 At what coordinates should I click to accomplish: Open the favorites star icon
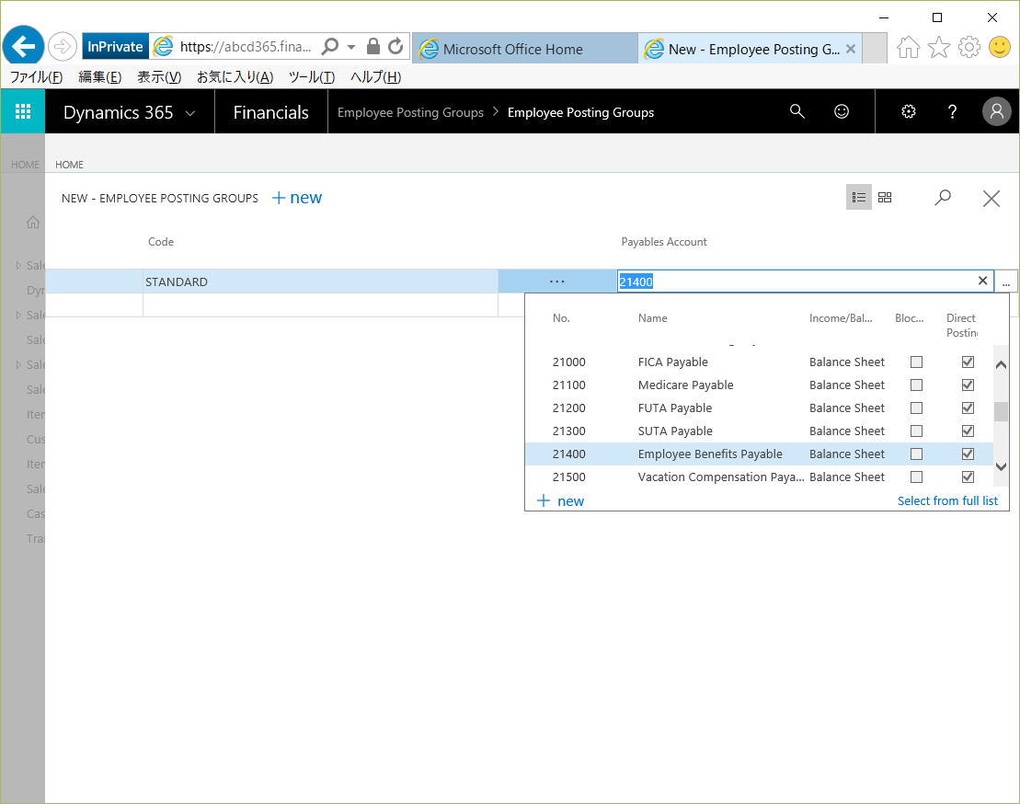(x=939, y=47)
